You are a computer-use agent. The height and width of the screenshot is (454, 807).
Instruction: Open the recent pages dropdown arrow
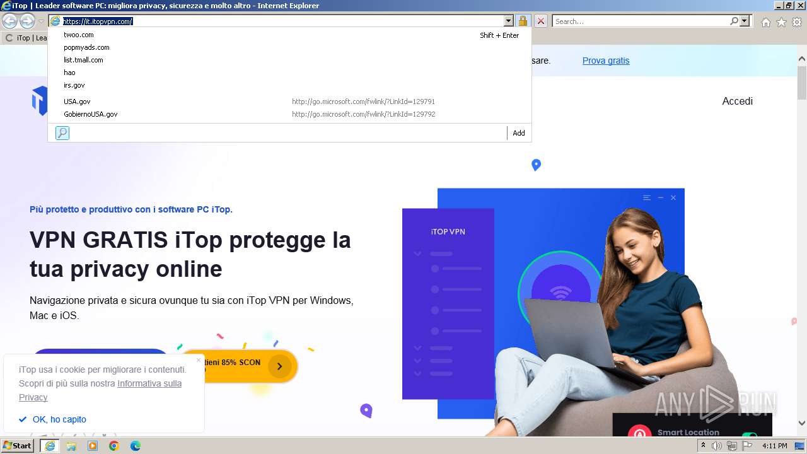(41, 21)
